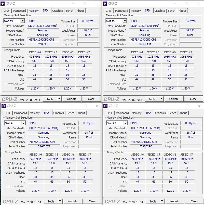Click serial number 324BE141 field
Screen dimensions: 204x205
(x=145, y=44)
